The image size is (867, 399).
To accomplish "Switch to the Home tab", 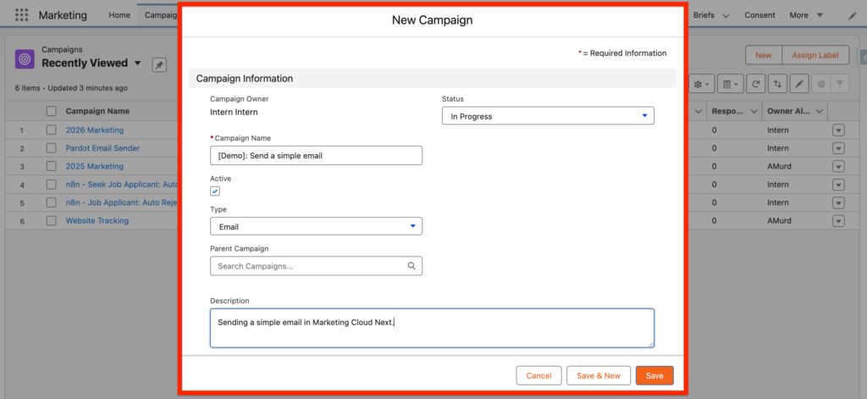I will (119, 15).
